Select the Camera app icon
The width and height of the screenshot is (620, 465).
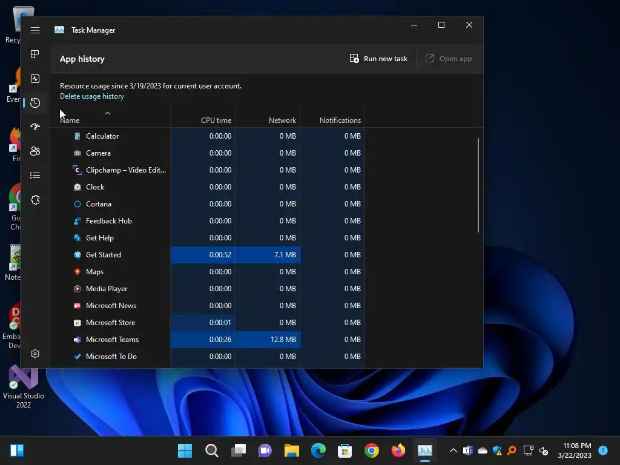(77, 153)
